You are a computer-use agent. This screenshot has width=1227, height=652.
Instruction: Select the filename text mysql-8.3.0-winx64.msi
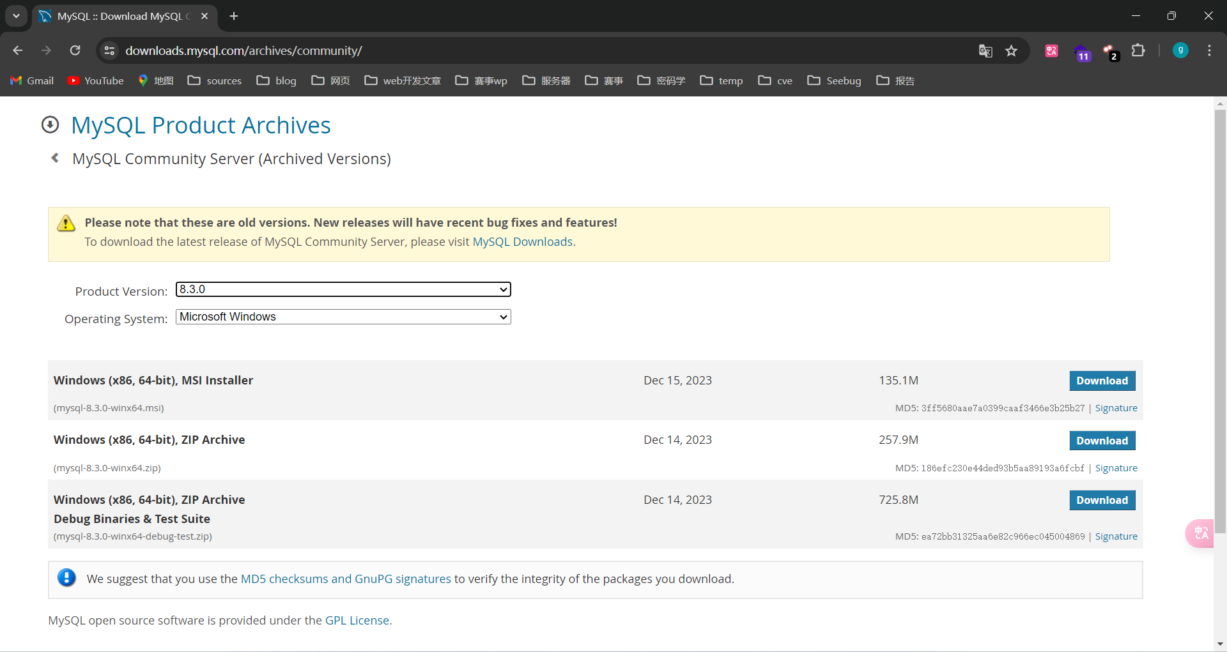(x=109, y=408)
